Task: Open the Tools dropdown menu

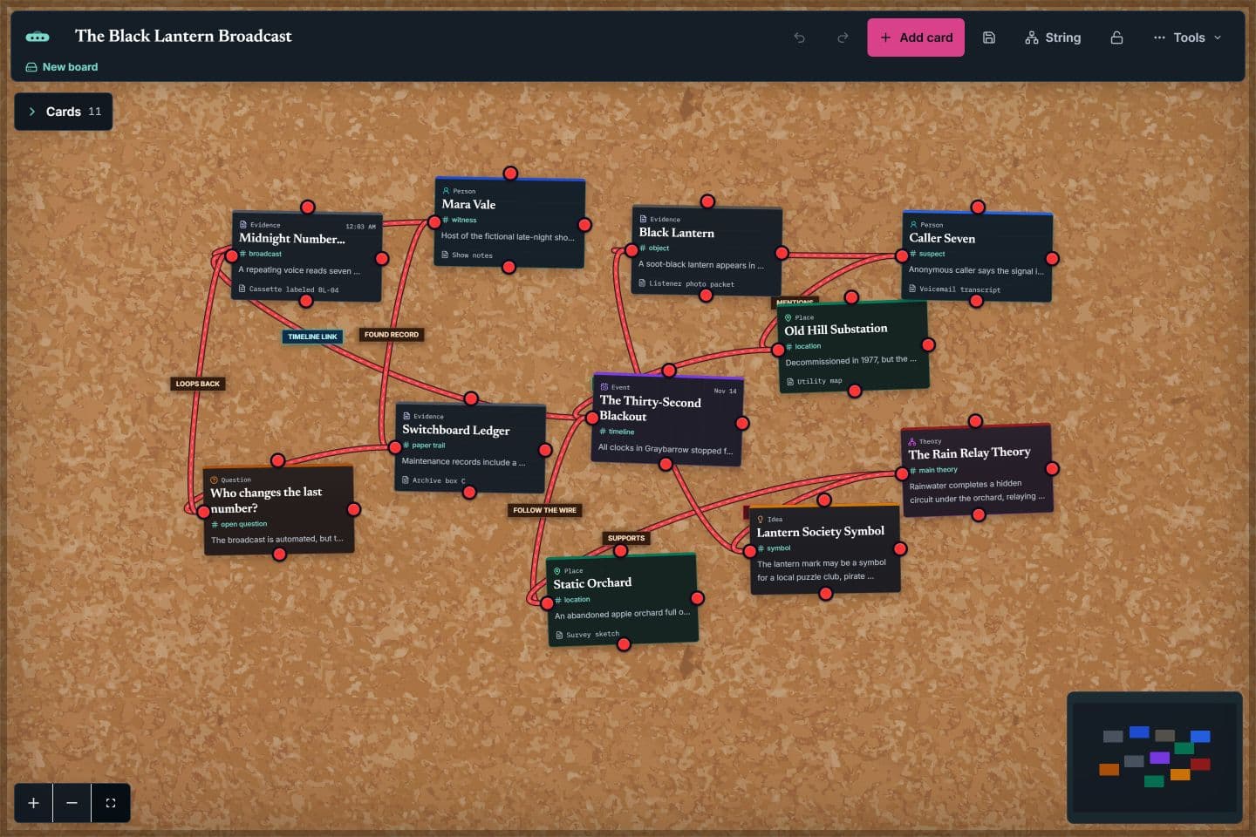Action: (1187, 37)
